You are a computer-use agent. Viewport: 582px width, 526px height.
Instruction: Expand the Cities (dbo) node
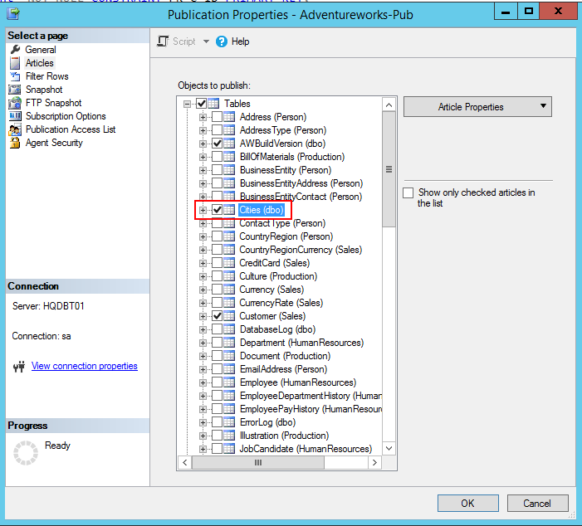(203, 211)
